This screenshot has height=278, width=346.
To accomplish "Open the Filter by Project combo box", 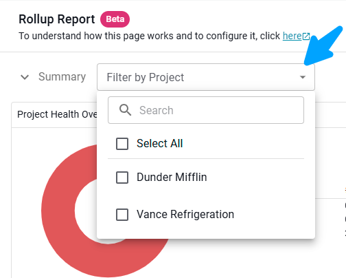I will (x=206, y=77).
